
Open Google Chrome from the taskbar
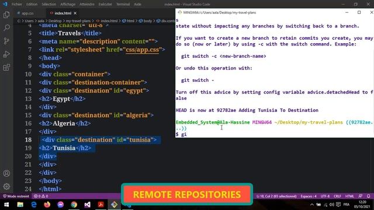[74, 205]
